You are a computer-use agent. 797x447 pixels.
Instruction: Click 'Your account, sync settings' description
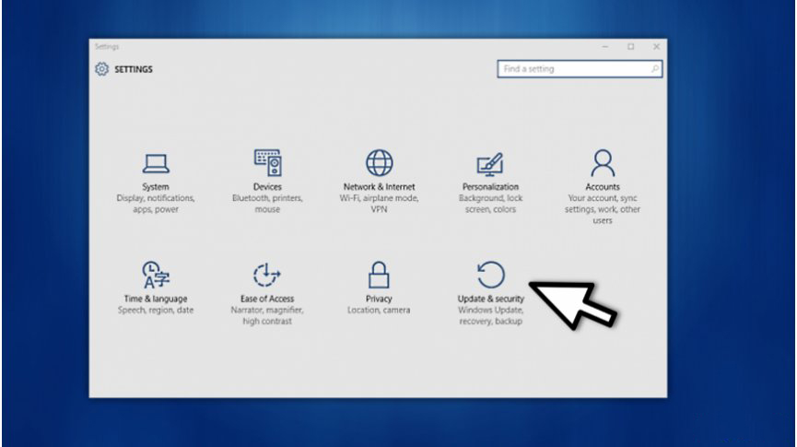tap(603, 209)
